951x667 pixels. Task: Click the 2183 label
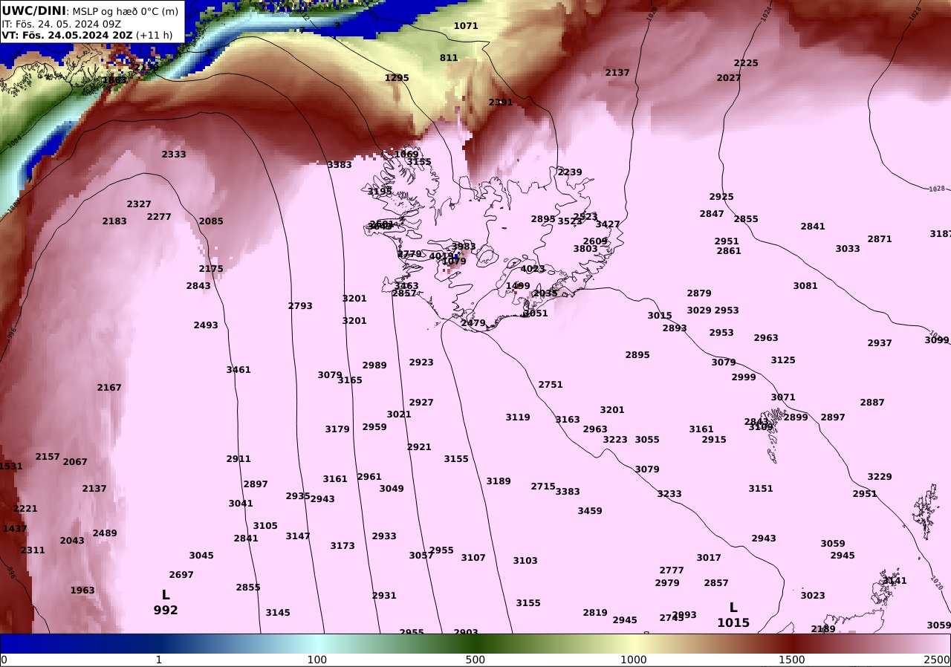click(114, 221)
